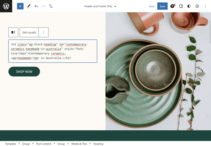Open the Styles half-circle icon
The width and height of the screenshot is (211, 146).
tap(189, 6)
